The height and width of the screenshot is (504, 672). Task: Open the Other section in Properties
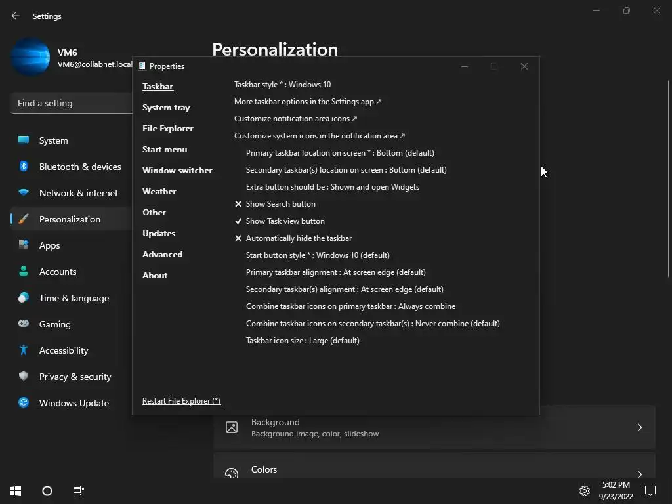click(154, 212)
